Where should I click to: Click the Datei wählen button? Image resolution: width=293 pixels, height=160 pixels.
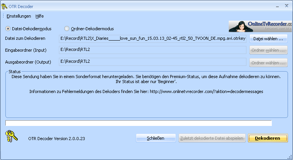tap(268, 39)
